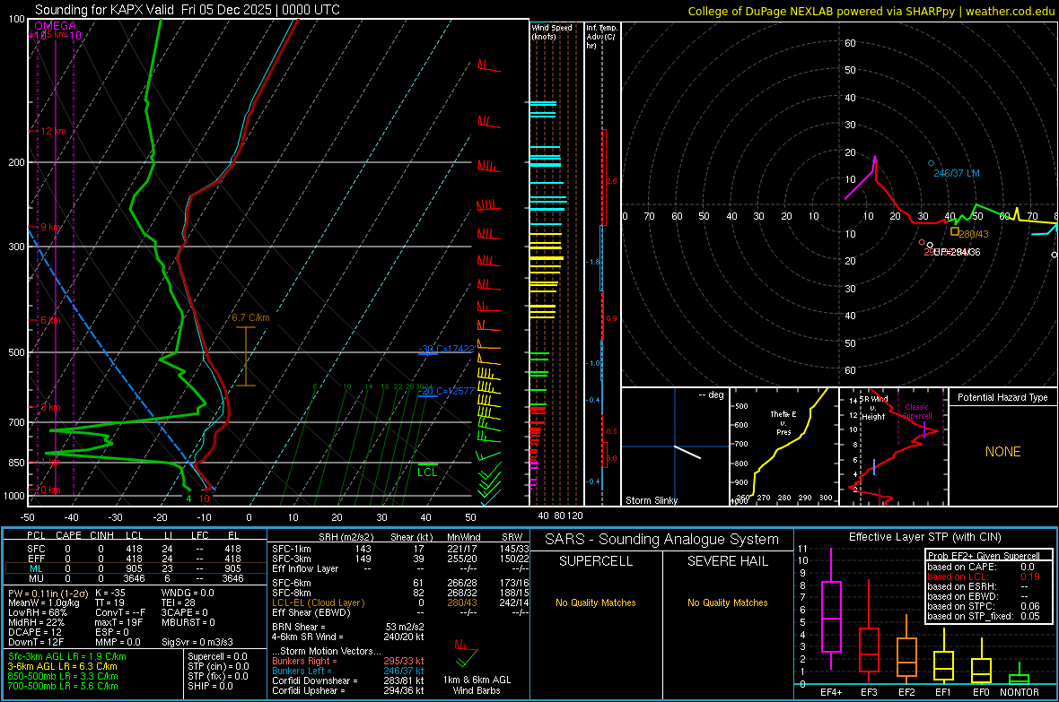Click the magenta OMEGA label
The image size is (1059, 702).
point(56,26)
